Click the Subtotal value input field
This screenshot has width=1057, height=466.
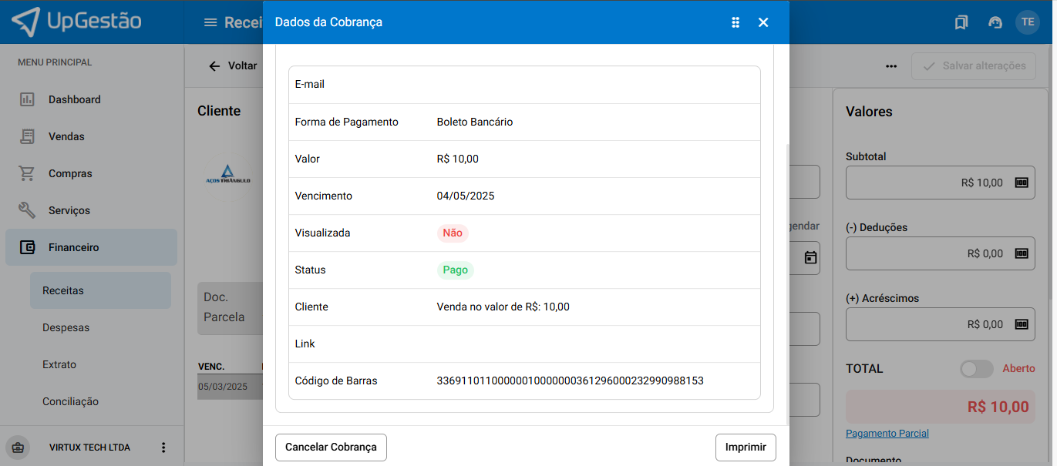point(925,183)
